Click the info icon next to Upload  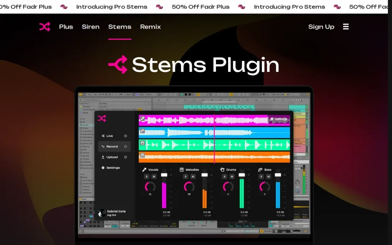(x=126, y=157)
